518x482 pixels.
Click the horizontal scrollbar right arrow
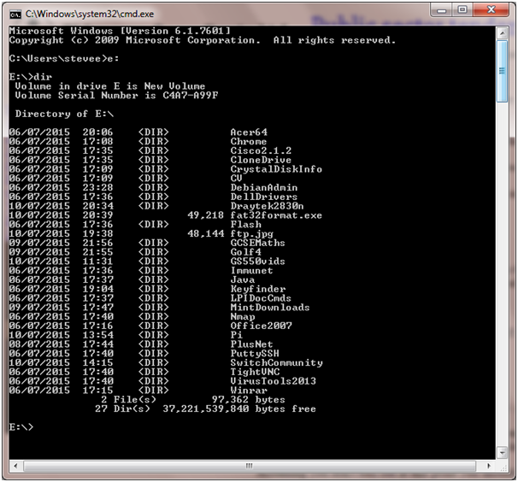pos(491,467)
